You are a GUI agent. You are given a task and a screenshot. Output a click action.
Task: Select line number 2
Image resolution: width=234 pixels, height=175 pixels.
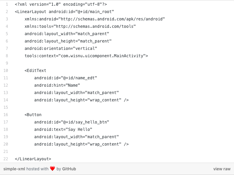(x=7, y=12)
